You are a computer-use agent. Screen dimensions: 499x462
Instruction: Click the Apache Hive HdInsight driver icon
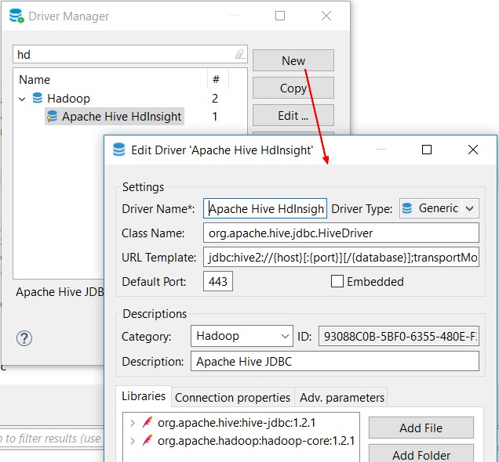52,117
